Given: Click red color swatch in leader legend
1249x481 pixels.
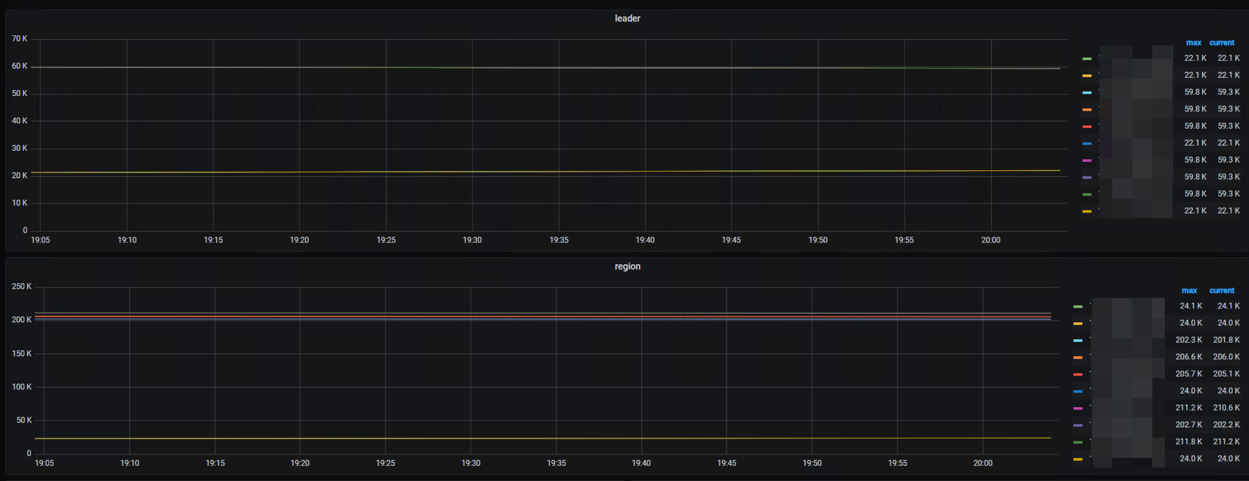Looking at the screenshot, I should click(1087, 126).
